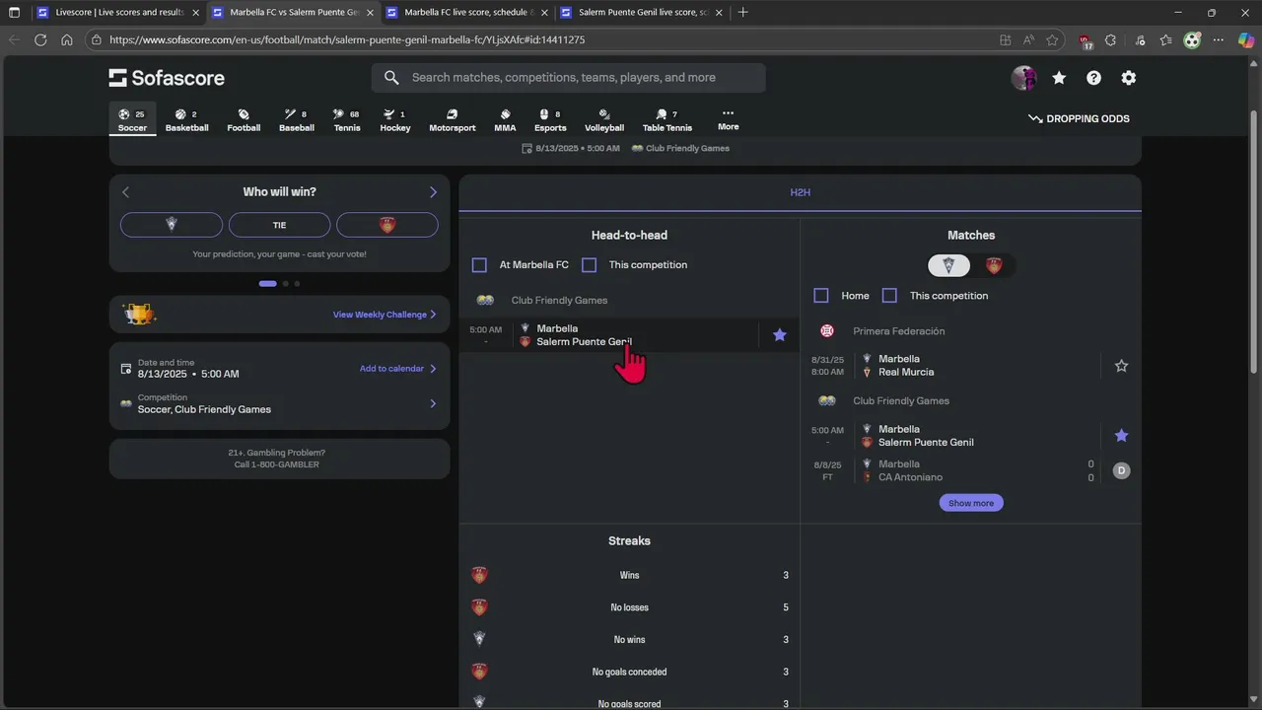Toggle At Marbella FC checkbox
The width and height of the screenshot is (1262, 710).
(x=479, y=265)
